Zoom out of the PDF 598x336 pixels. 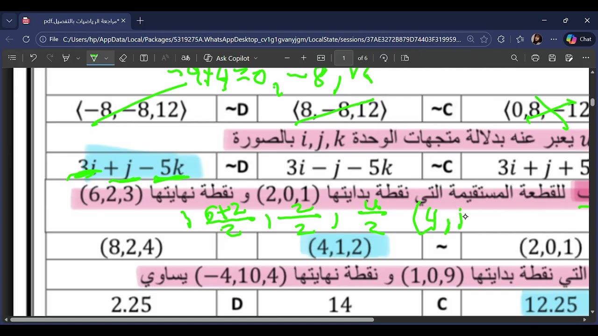(287, 58)
